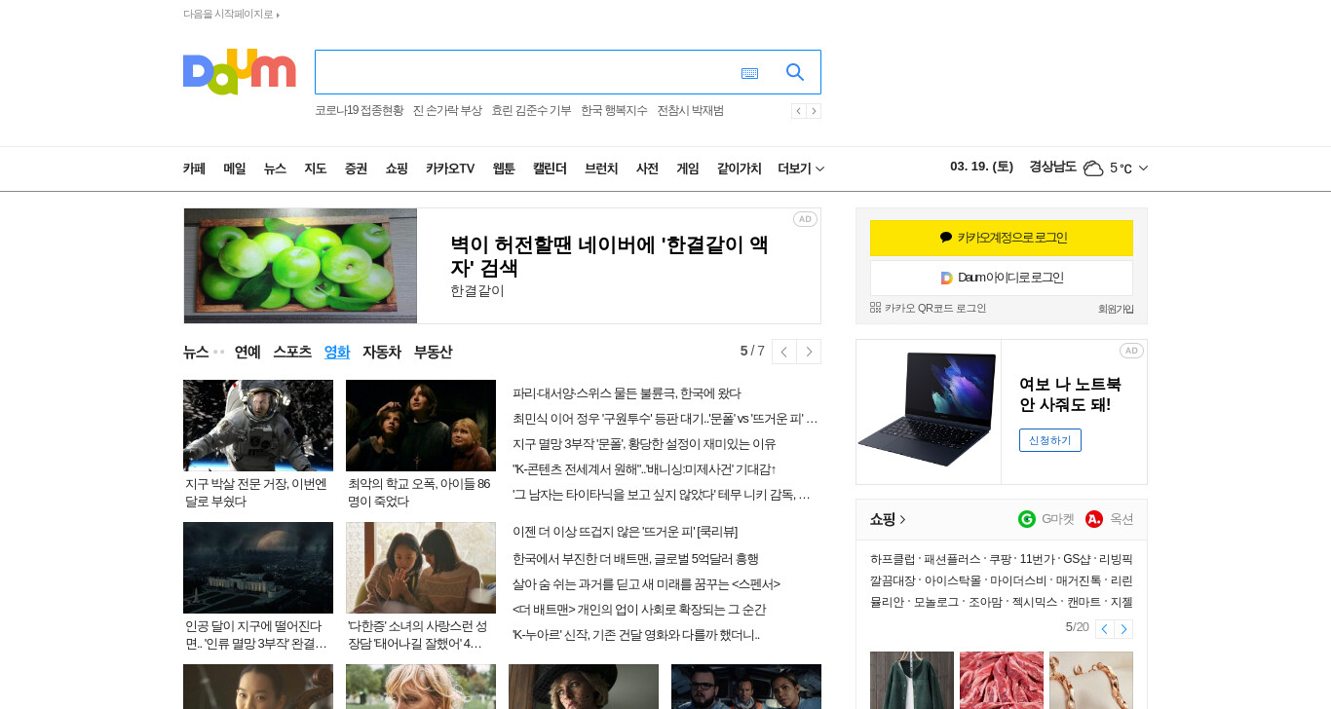Viewport: 1331px width, 709px height.
Task: Go to previous news page arrow
Action: point(784,352)
